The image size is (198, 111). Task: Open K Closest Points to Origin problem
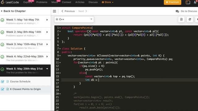pyautogui.click(x=25, y=89)
